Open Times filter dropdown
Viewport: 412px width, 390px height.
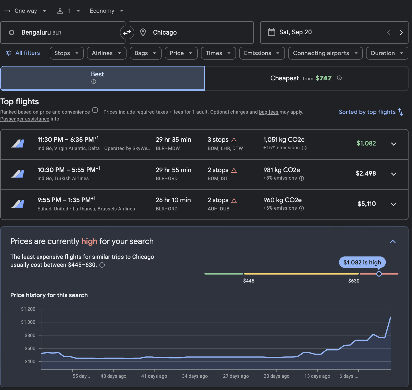coord(218,53)
